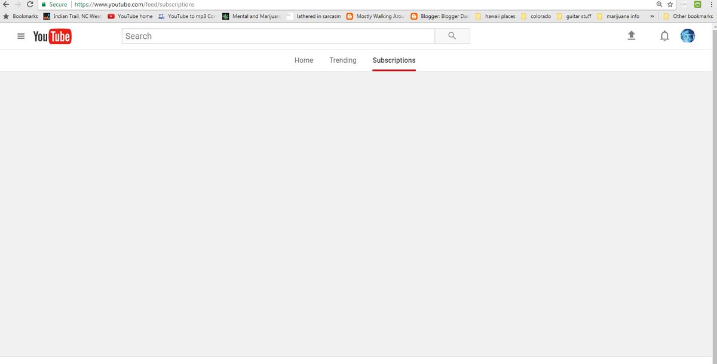Viewport: 717px width, 364px height.
Task: Open the account avatar menu
Action: 688,36
